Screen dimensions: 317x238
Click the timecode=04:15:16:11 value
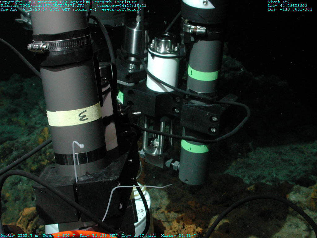click(x=121, y=6)
